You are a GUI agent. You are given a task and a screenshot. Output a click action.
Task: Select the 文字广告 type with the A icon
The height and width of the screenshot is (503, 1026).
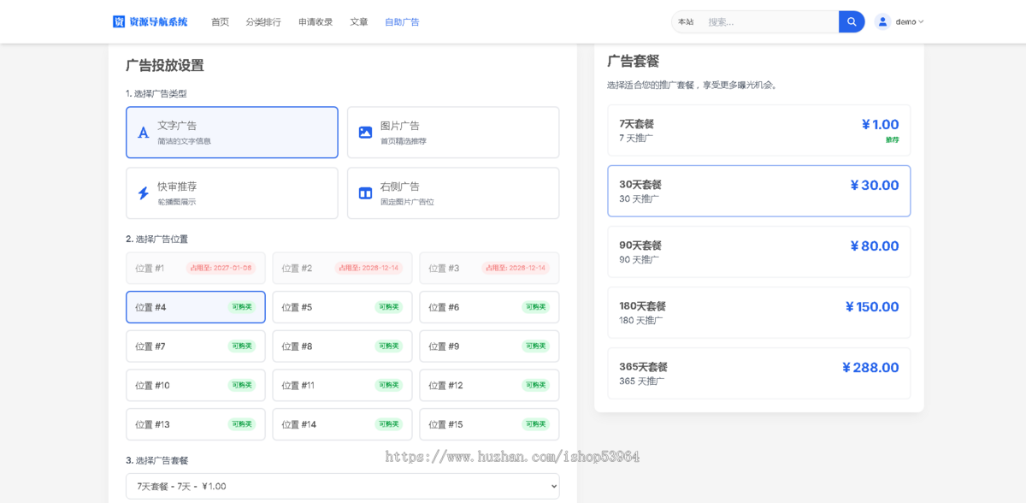(231, 132)
